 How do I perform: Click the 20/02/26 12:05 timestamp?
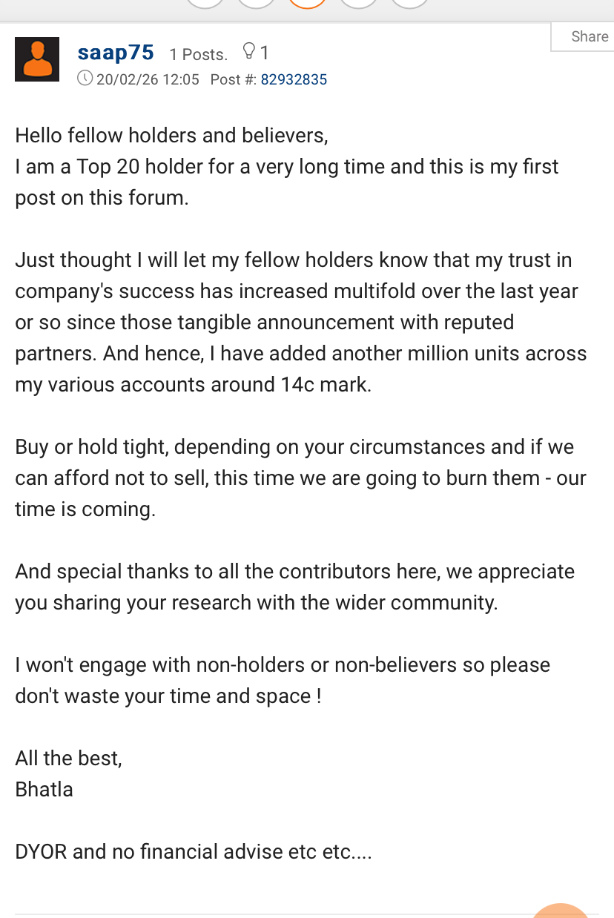148,79
